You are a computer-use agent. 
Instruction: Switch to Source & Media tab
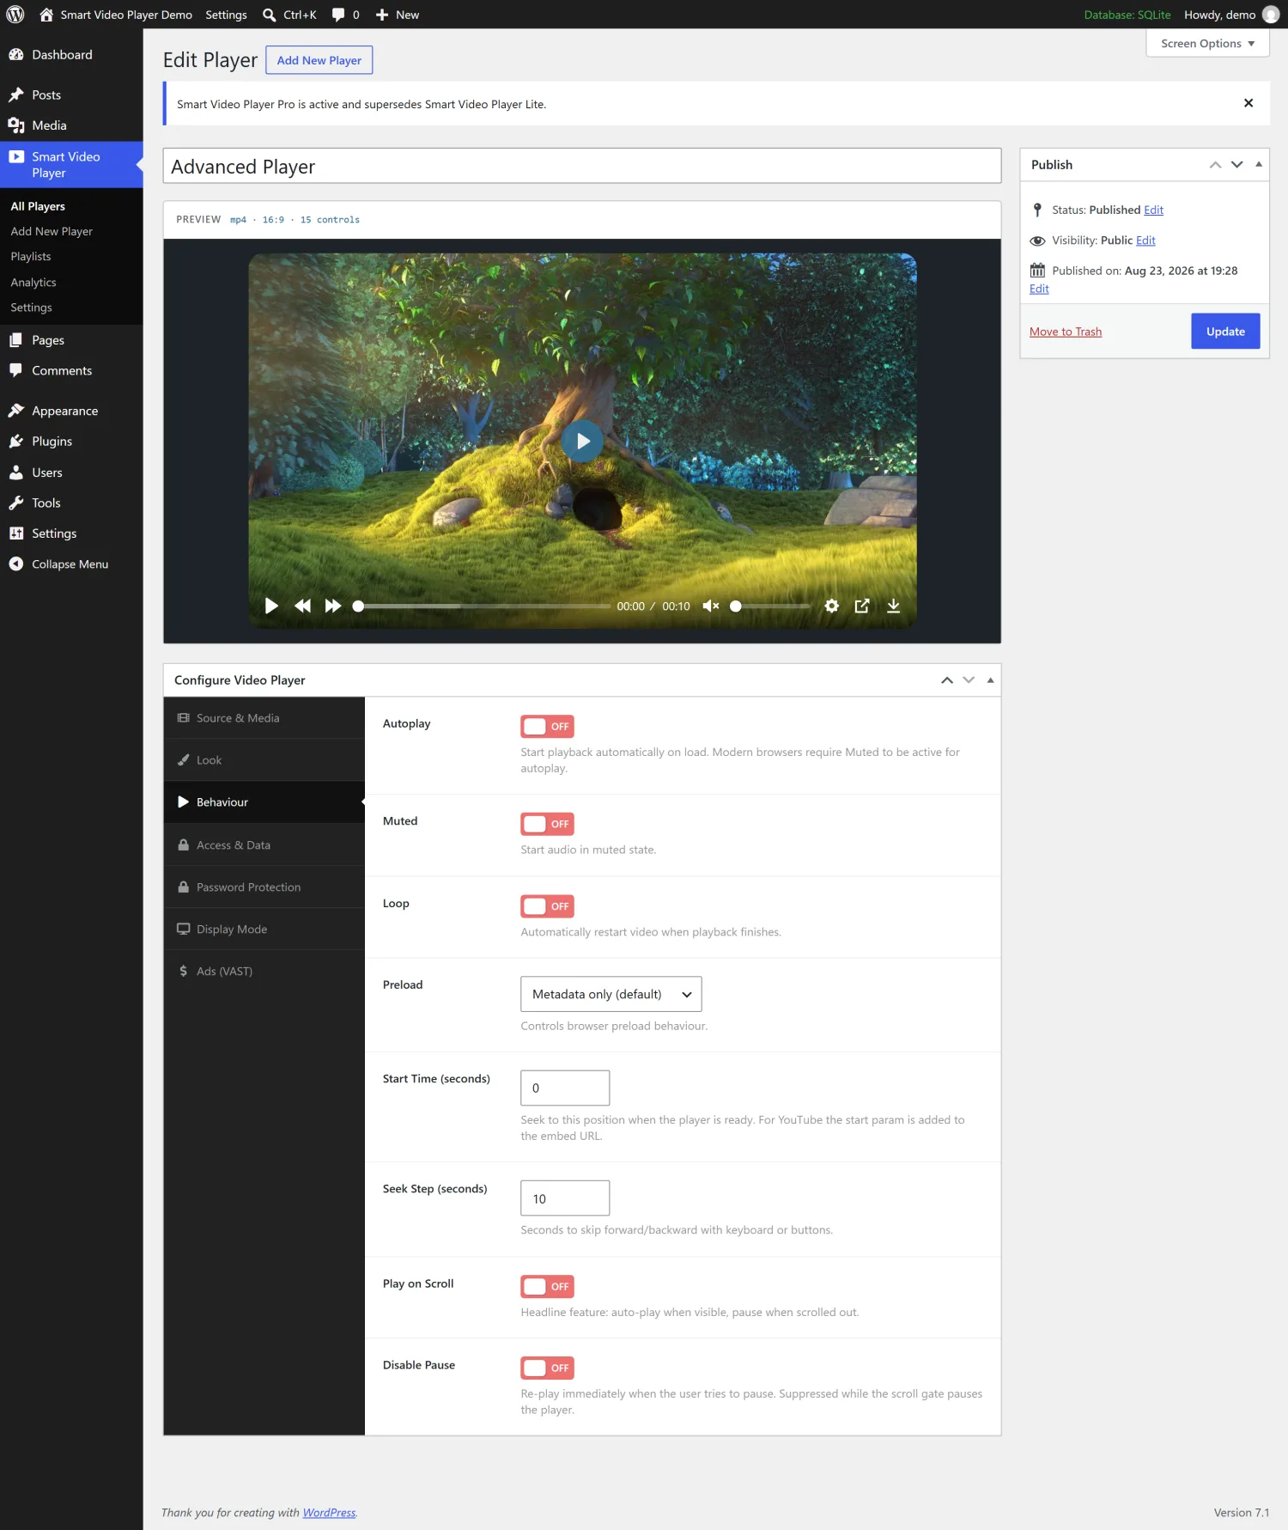point(264,718)
